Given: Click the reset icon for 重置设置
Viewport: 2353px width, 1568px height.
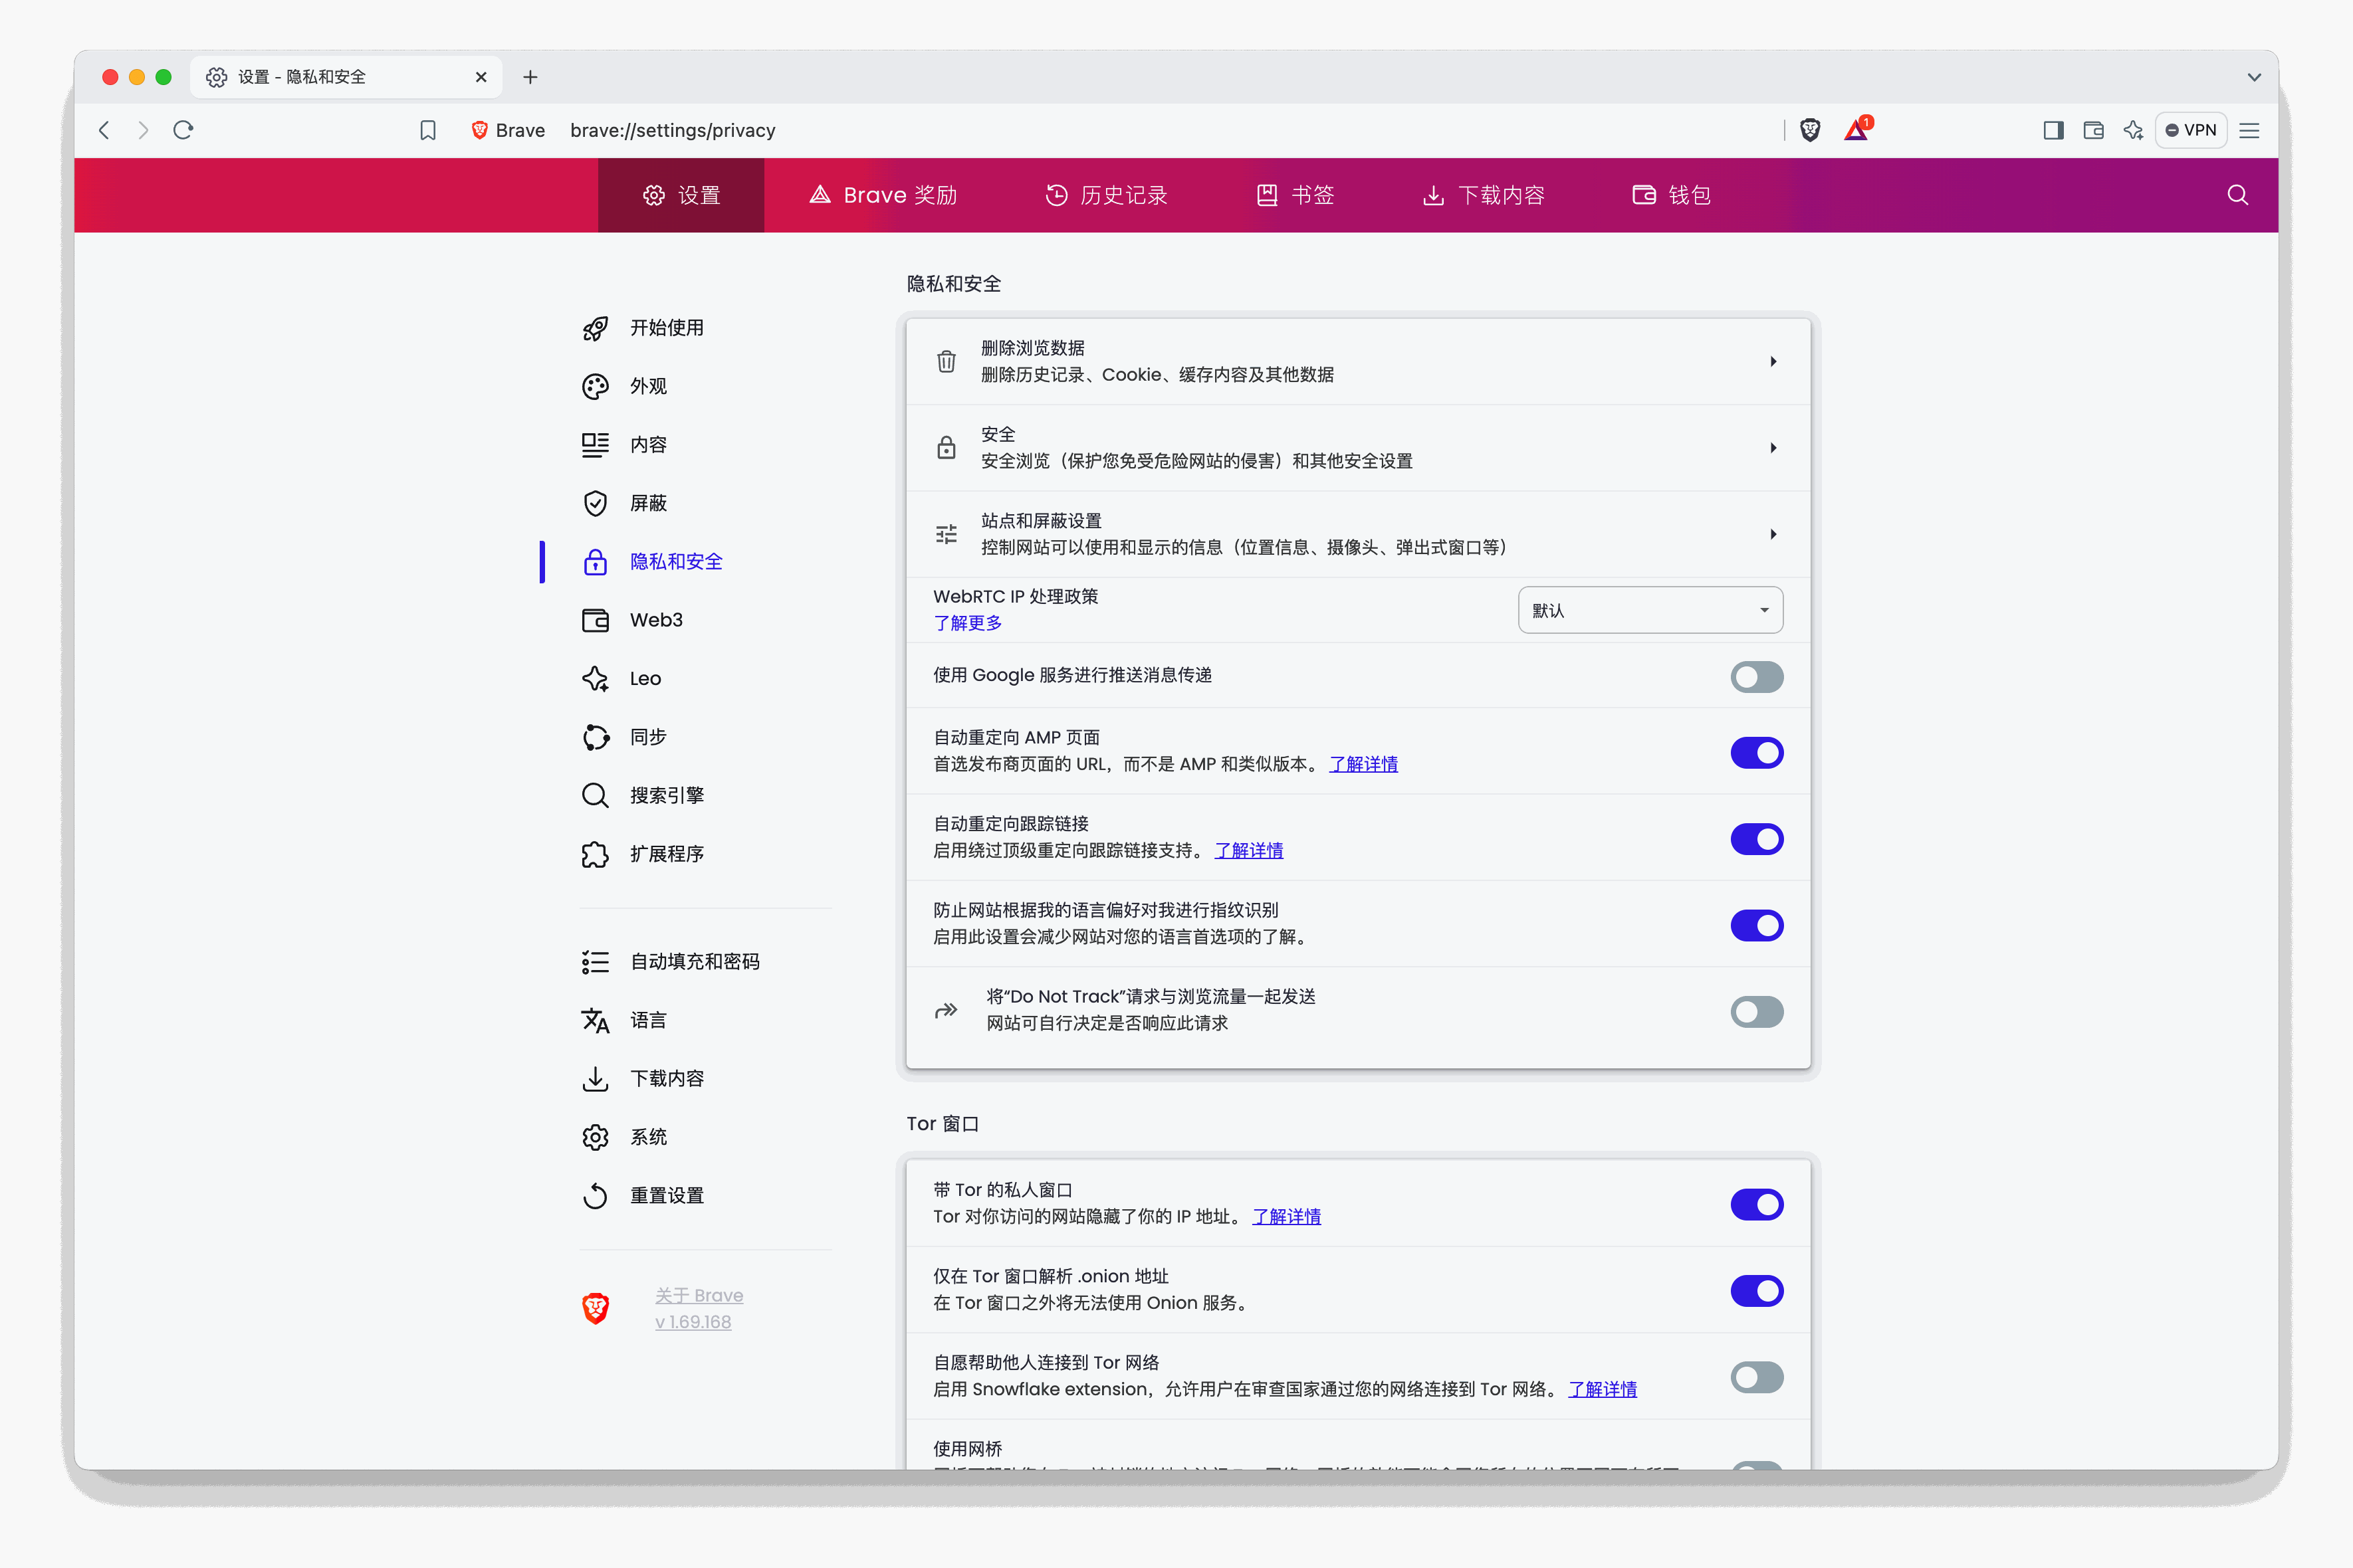Looking at the screenshot, I should 596,1196.
